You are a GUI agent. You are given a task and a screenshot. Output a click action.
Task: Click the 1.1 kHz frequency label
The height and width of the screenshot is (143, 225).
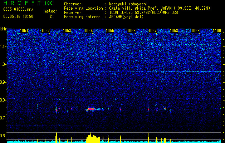click(x=3, y=46)
